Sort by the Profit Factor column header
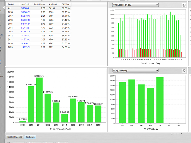The width and height of the screenshot is (191, 143). point(40,4)
